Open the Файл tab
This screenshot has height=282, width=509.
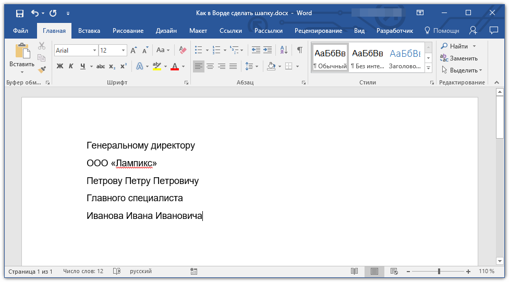coord(20,31)
